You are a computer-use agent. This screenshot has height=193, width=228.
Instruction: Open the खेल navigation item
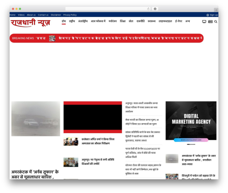(131, 21)
